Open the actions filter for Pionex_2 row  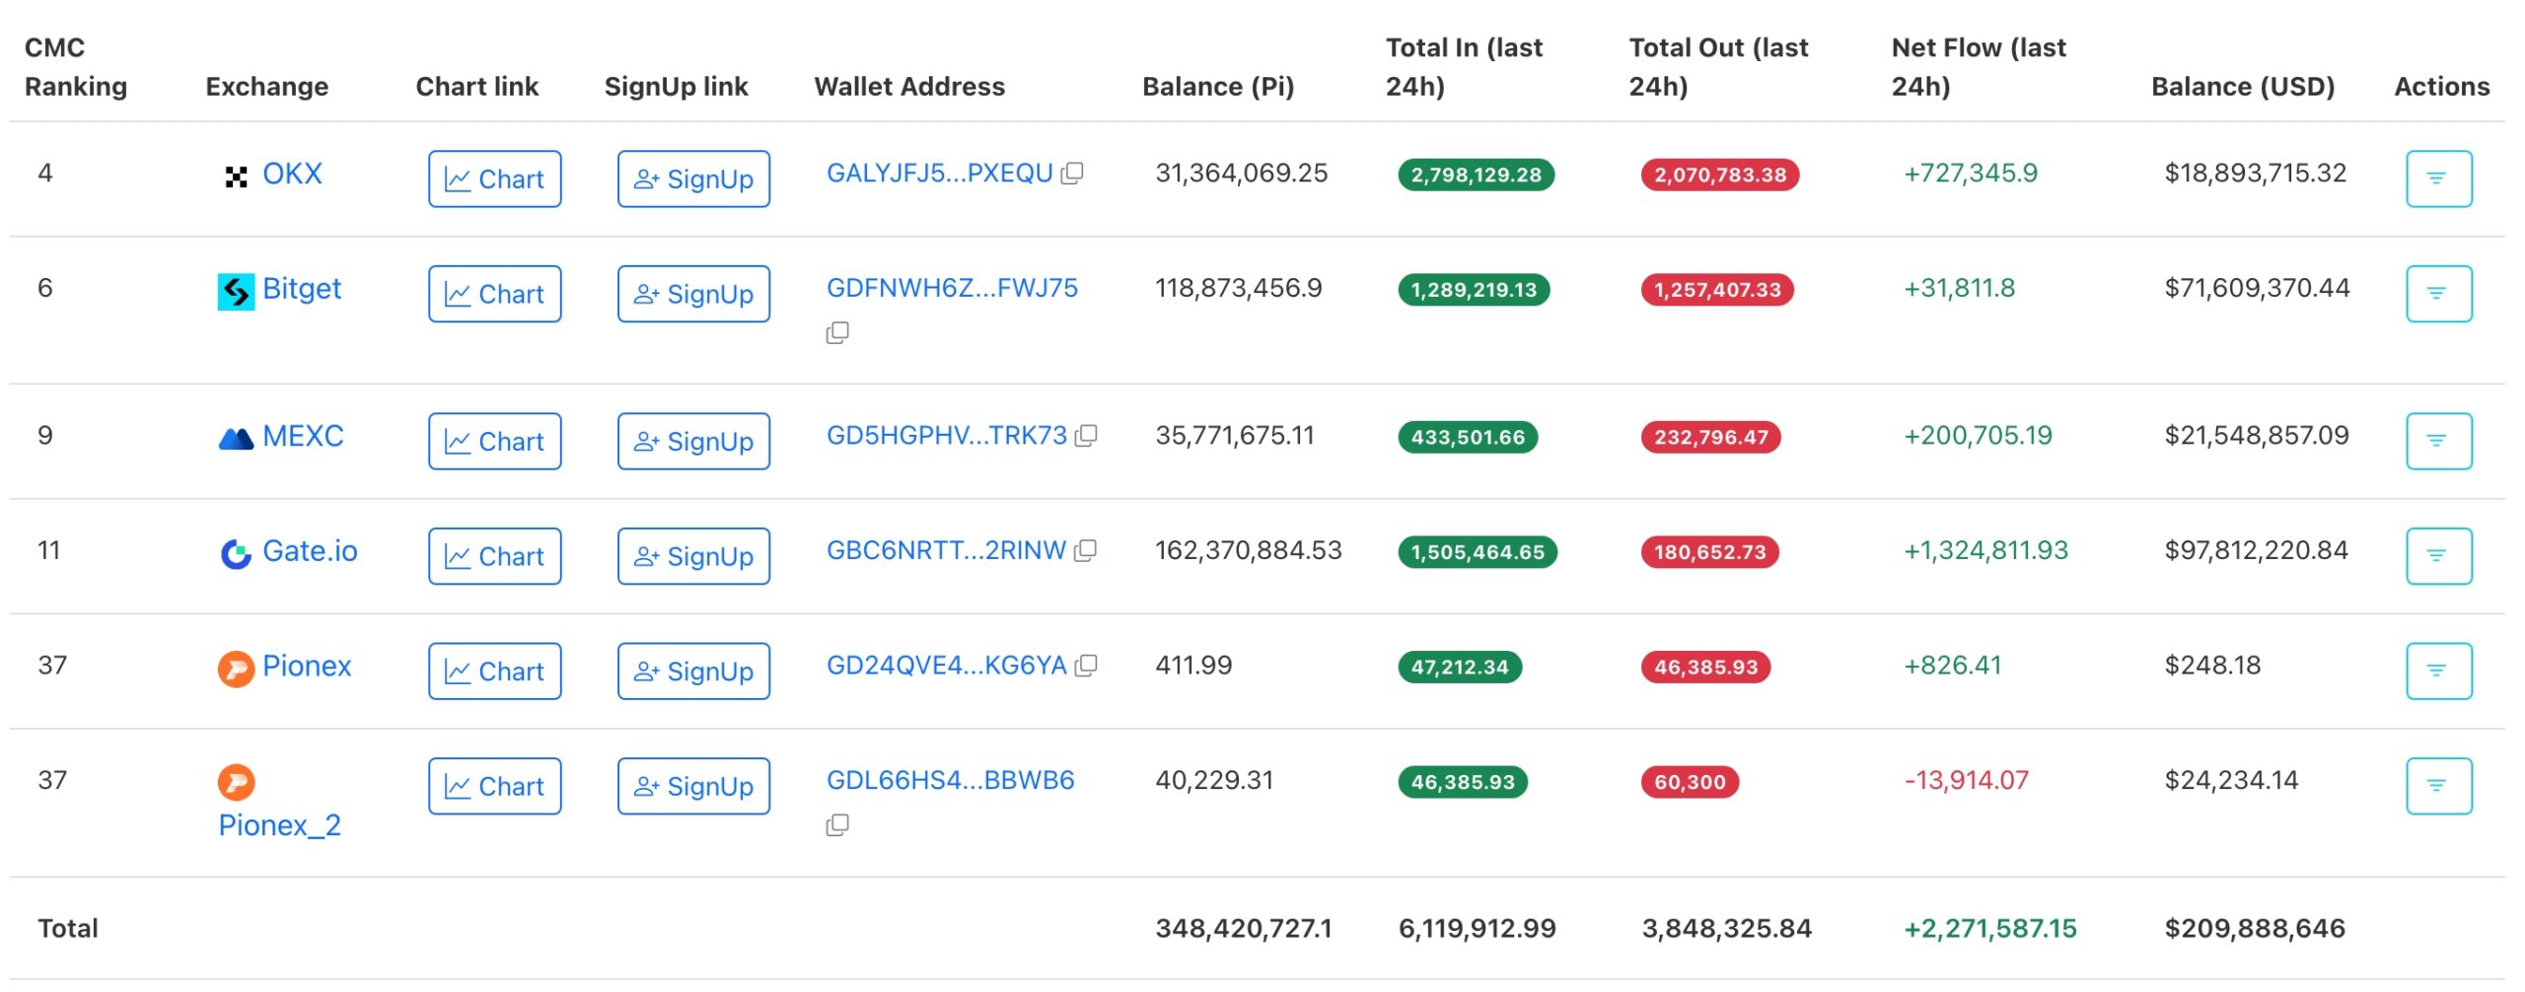point(2437,786)
